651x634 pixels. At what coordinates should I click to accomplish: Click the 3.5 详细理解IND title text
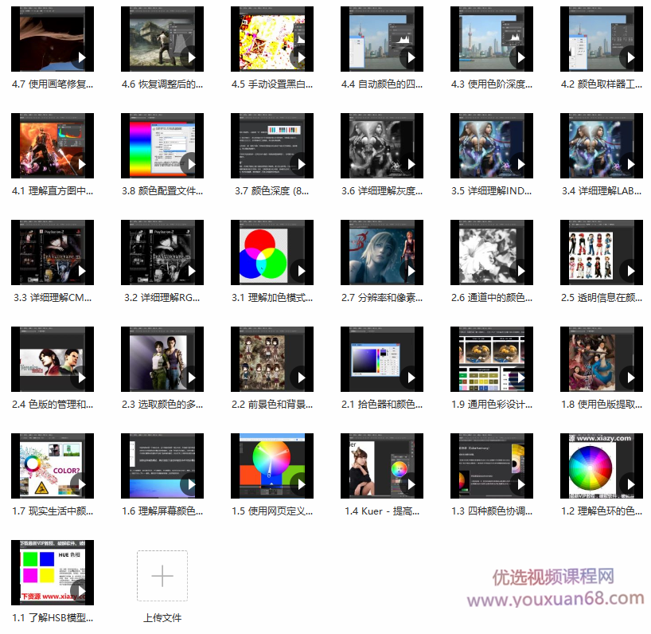[x=491, y=190]
